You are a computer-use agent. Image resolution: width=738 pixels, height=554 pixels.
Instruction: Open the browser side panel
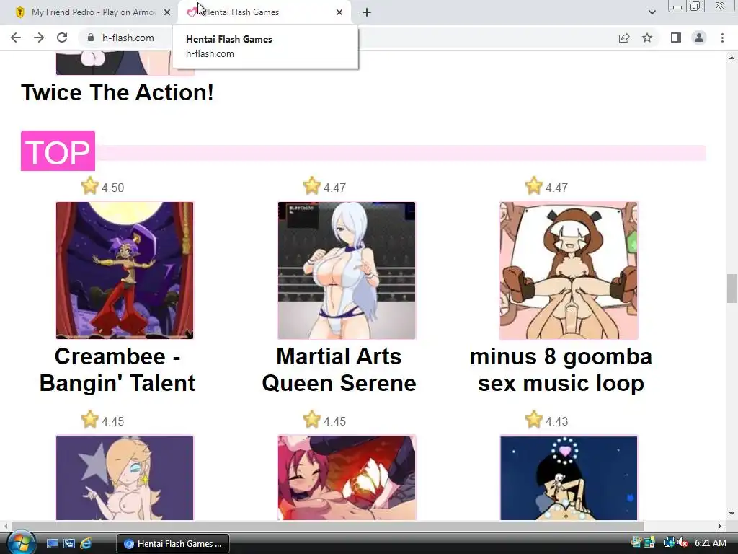coord(676,38)
